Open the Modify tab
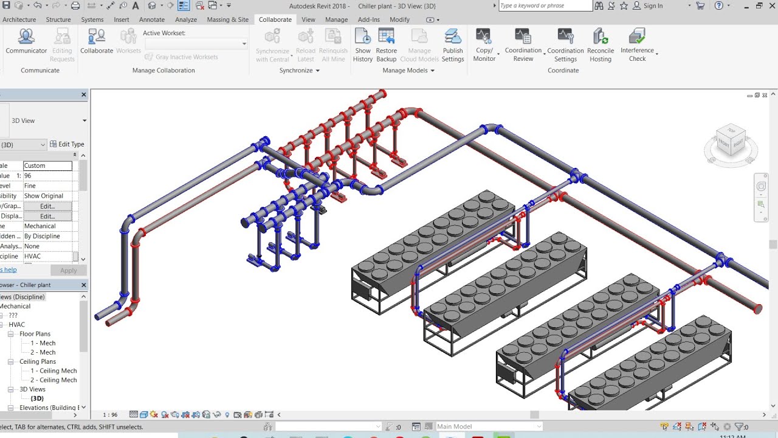Image resolution: width=778 pixels, height=438 pixels. 400,19
